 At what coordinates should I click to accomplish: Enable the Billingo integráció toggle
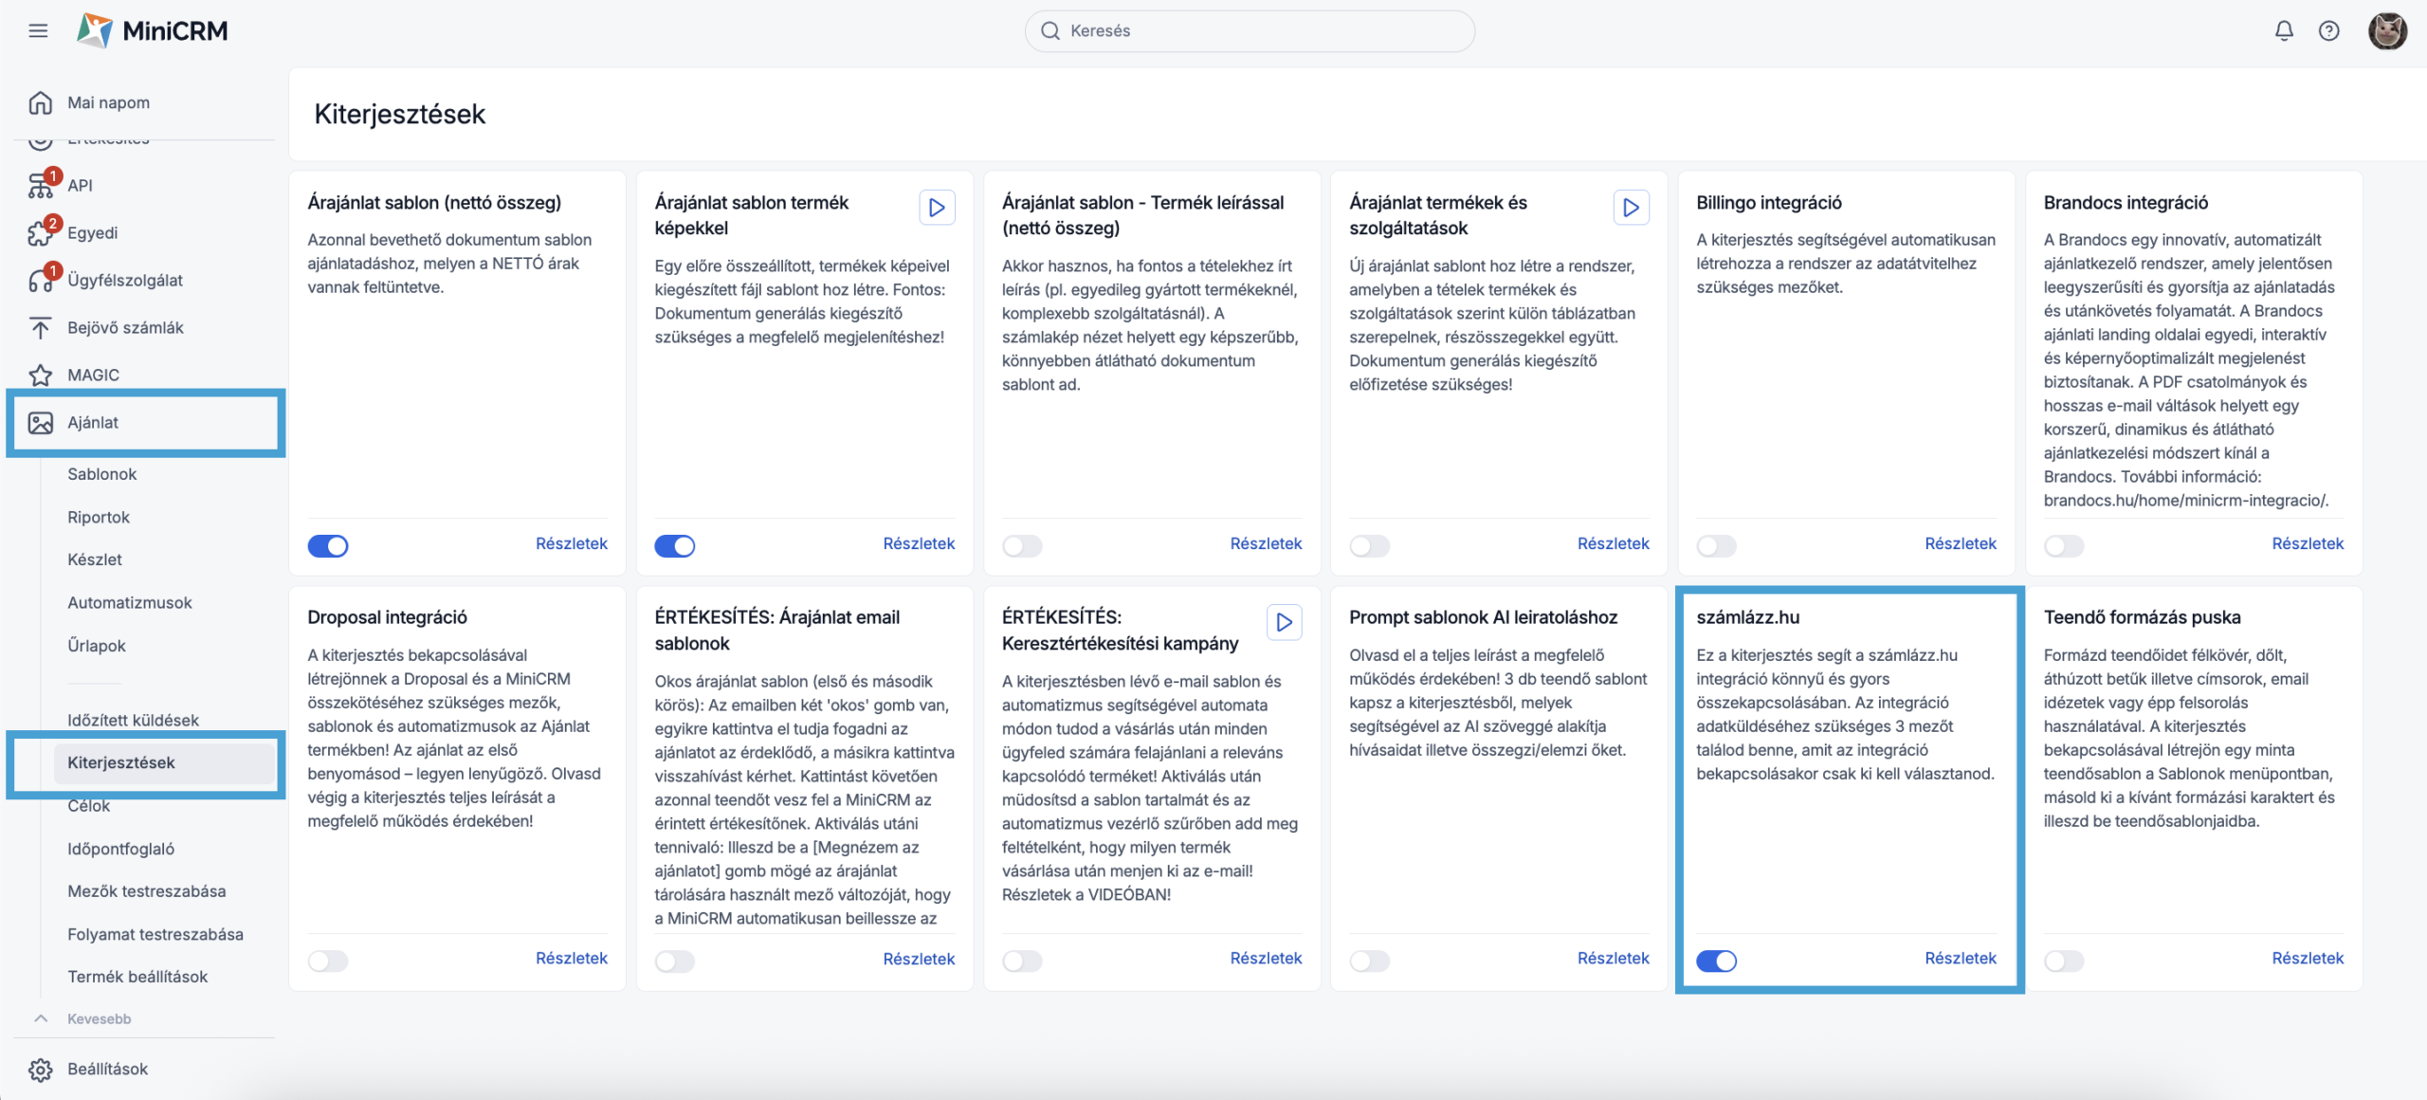1716,545
